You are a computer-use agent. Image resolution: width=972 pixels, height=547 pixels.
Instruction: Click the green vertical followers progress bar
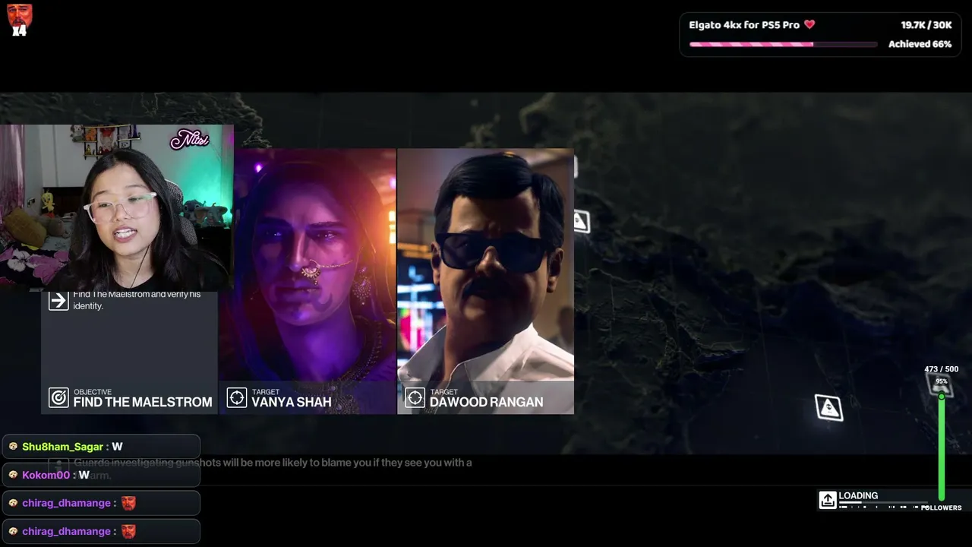coord(942,447)
